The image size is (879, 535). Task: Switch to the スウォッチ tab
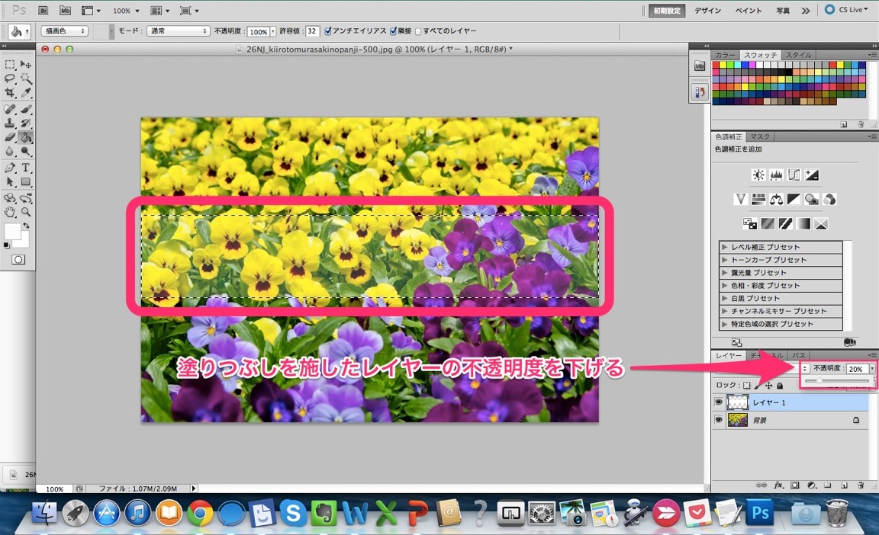pyautogui.click(x=760, y=55)
